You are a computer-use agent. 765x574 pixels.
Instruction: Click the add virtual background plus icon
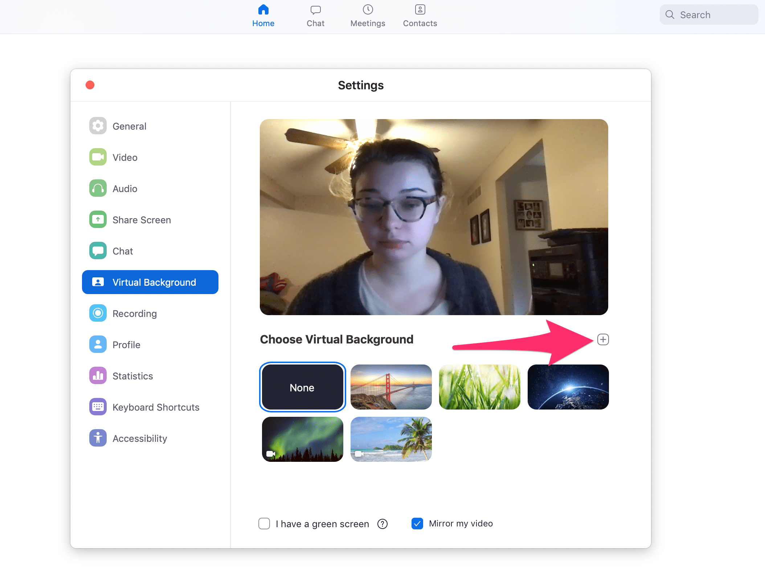pos(603,339)
